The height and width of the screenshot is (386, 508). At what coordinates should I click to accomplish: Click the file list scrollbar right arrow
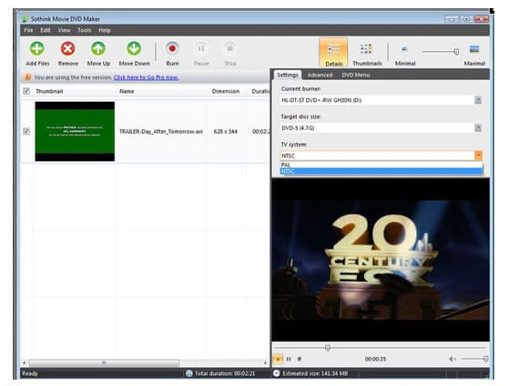(x=265, y=362)
